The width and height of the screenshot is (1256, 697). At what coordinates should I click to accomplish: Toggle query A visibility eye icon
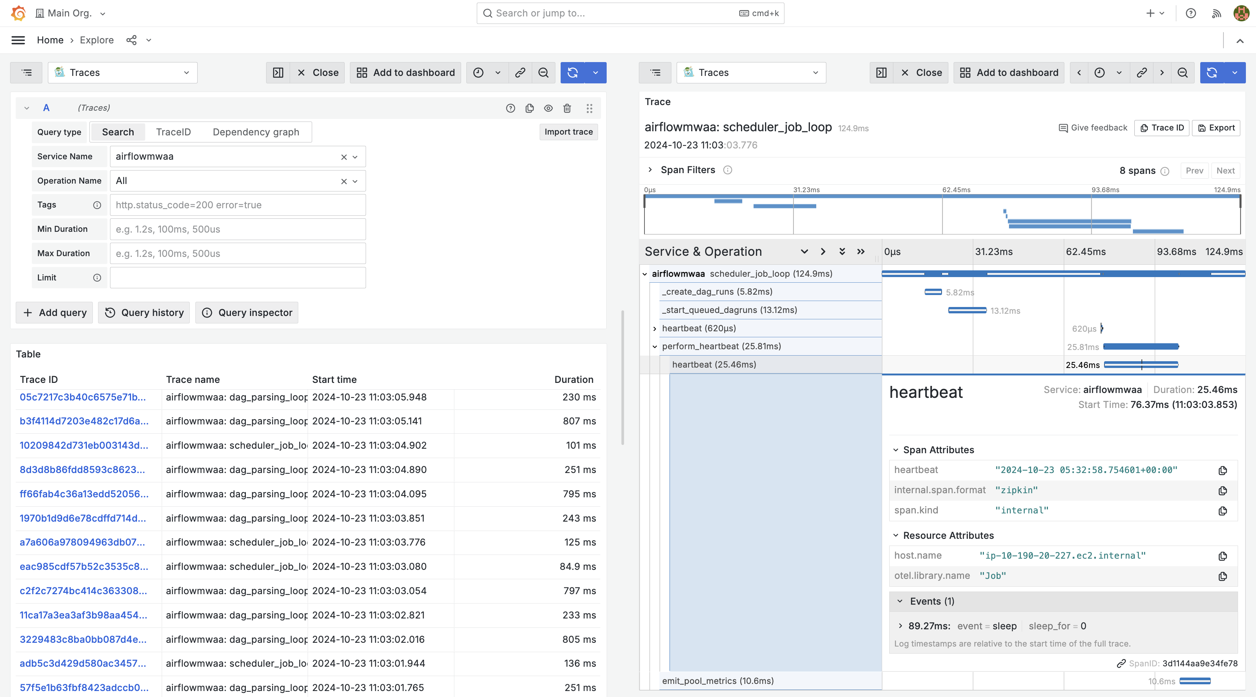click(549, 108)
